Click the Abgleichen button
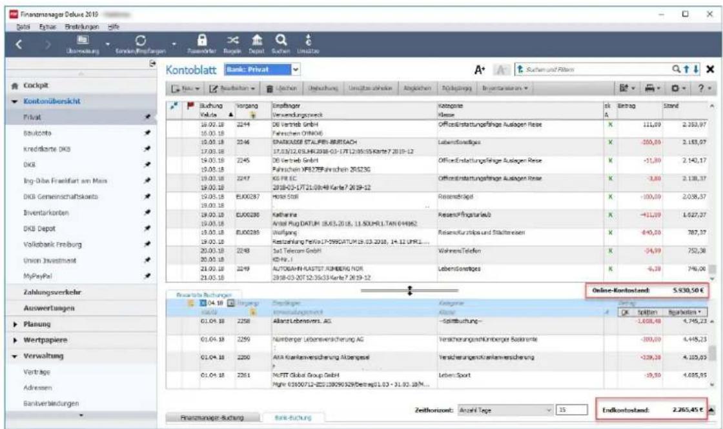Viewport: 723px width, 429px height. tap(417, 88)
